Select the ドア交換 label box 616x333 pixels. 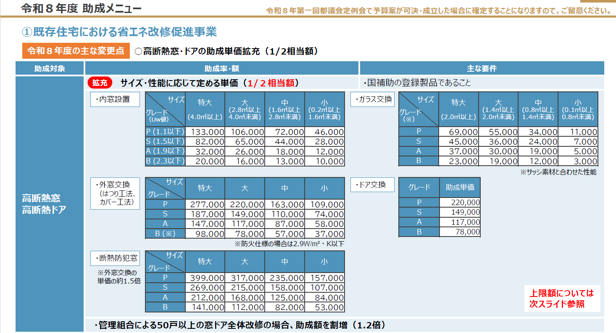pyautogui.click(x=372, y=185)
